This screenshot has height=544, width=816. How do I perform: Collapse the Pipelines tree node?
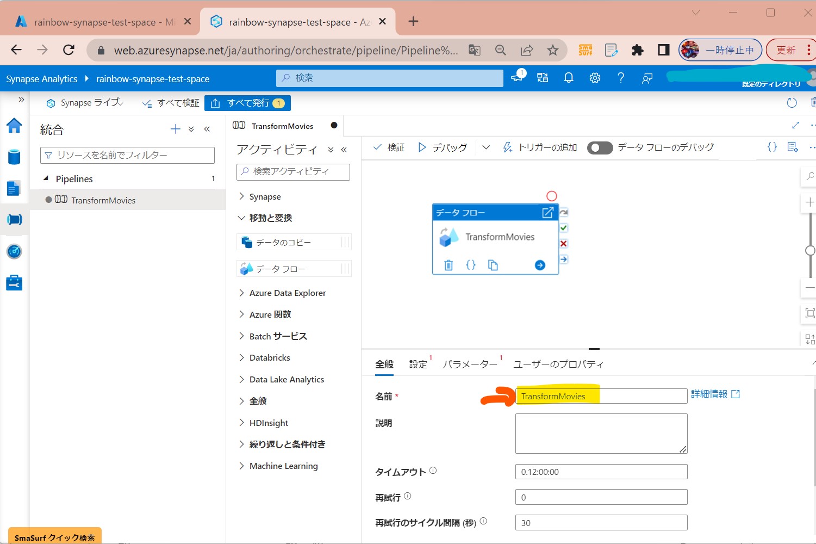(46, 178)
